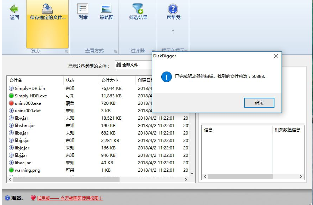Select the libv.jar file row
The image size is (313, 205).
98,118
